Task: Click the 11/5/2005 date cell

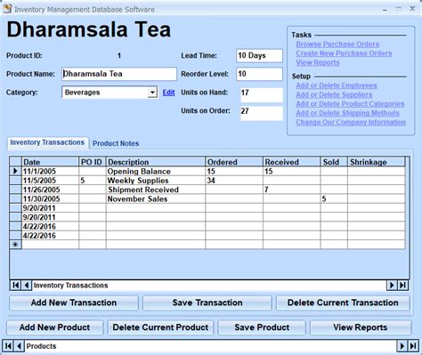Action: pos(50,181)
